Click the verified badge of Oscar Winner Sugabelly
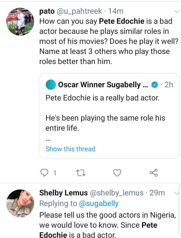This screenshot has height=238, width=181. (x=154, y=85)
